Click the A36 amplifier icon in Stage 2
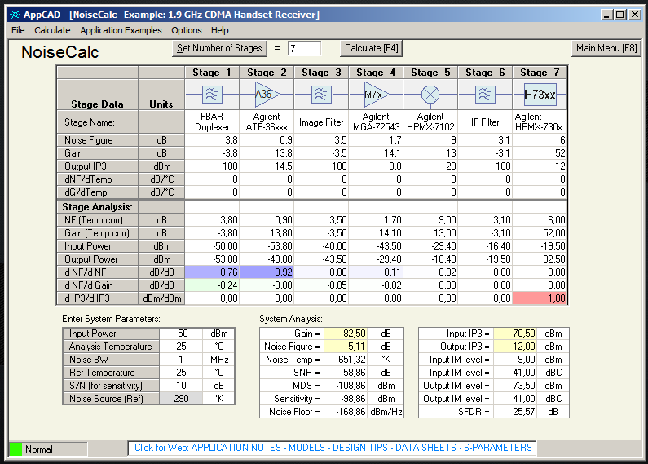648x464 pixels. click(x=267, y=95)
